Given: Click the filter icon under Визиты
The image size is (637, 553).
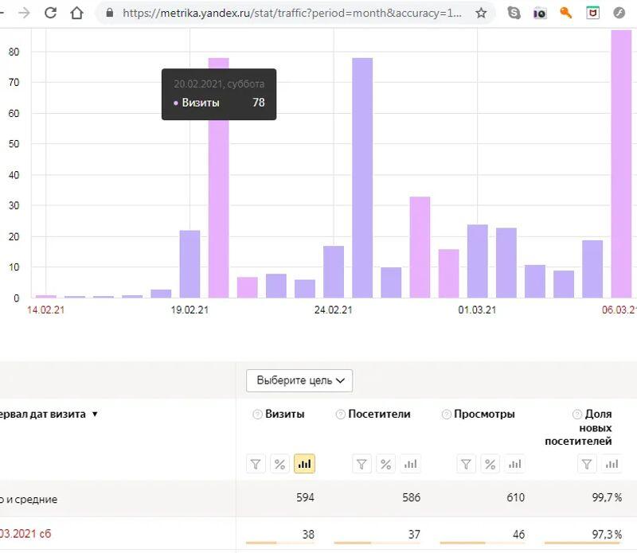Looking at the screenshot, I should point(256,464).
